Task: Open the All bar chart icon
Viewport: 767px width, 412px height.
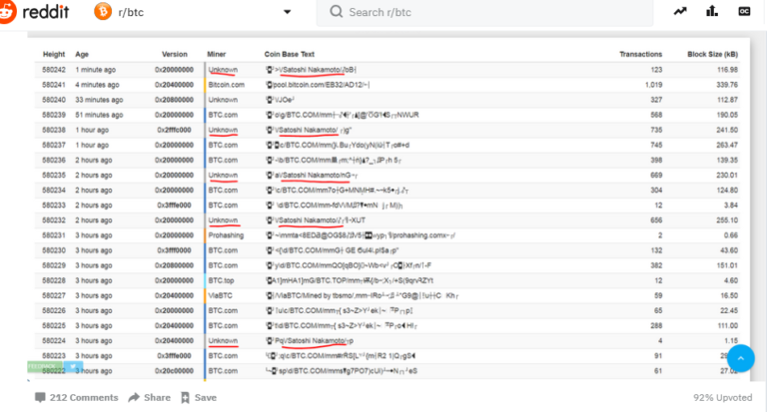Action: pyautogui.click(x=711, y=12)
